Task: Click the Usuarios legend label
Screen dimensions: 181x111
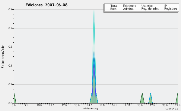Action: coord(147,6)
